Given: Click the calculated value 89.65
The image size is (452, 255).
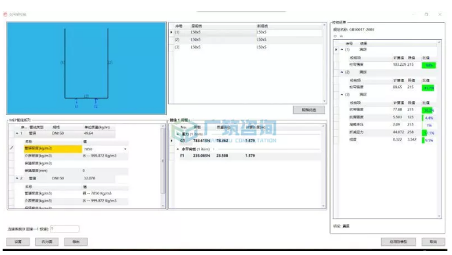Looking at the screenshot, I should (397, 87).
